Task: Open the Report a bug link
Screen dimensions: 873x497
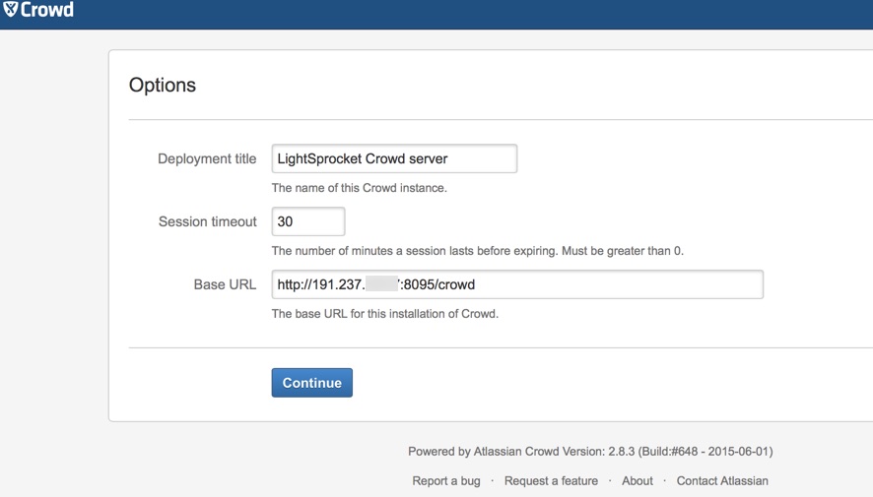Action: [446, 480]
